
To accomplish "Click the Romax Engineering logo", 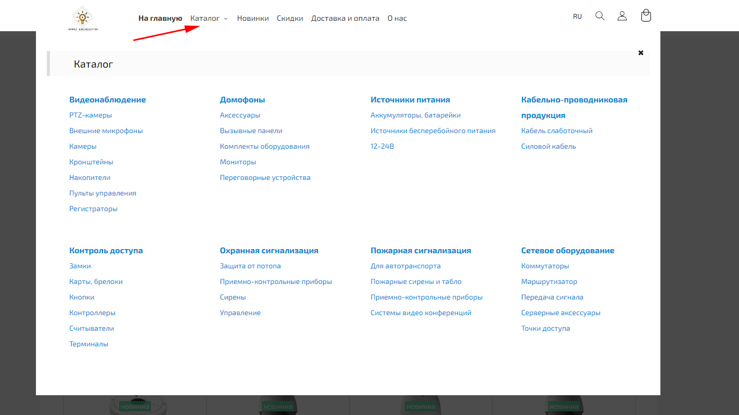I will coord(83,18).
